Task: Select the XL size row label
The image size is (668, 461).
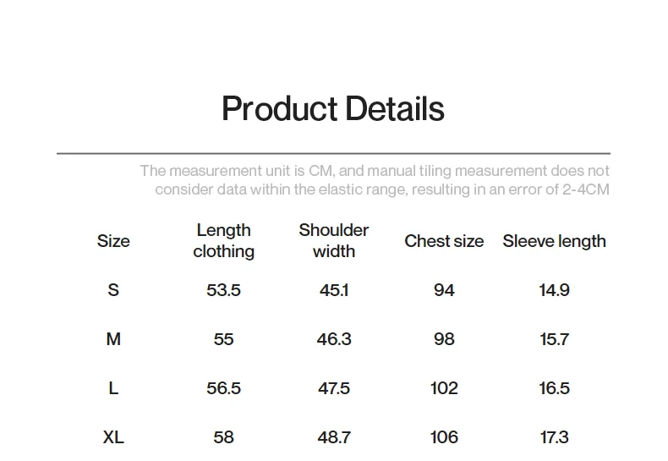Action: 113,437
